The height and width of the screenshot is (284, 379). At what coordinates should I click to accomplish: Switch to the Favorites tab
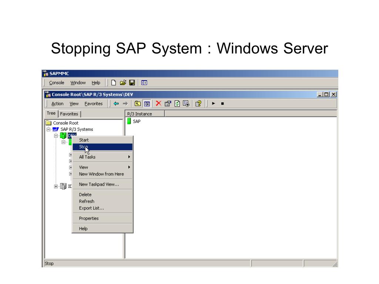point(69,114)
